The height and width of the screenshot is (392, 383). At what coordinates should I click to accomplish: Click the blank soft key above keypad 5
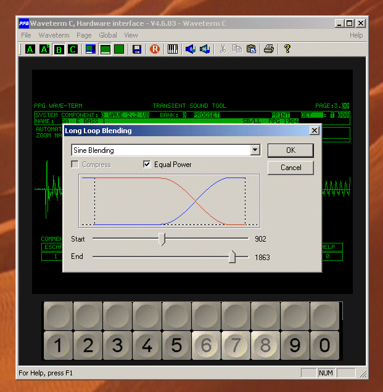tap(176, 316)
